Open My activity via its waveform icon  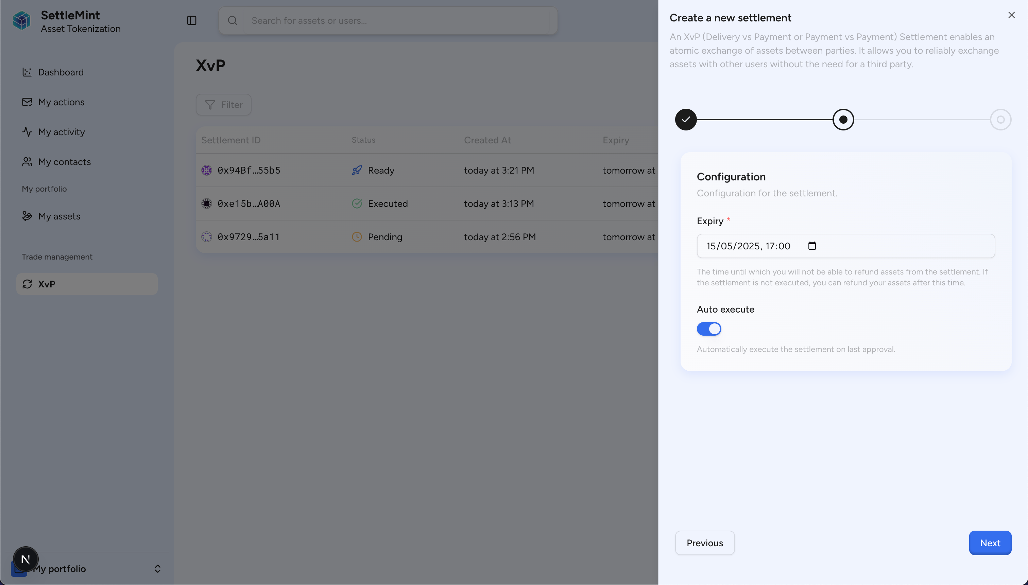(27, 132)
